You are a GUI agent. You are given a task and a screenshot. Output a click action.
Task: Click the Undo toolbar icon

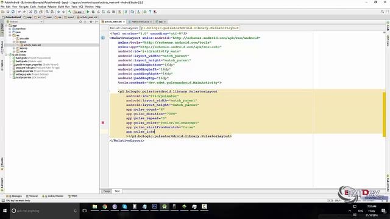click(19, 12)
